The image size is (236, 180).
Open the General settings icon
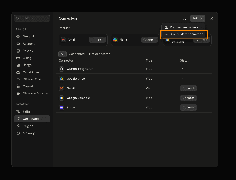pos(18,37)
